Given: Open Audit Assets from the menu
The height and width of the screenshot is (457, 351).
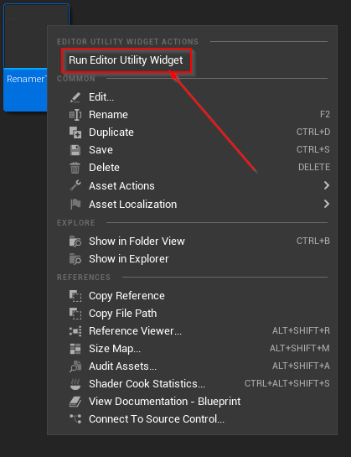Looking at the screenshot, I should 192,366.
